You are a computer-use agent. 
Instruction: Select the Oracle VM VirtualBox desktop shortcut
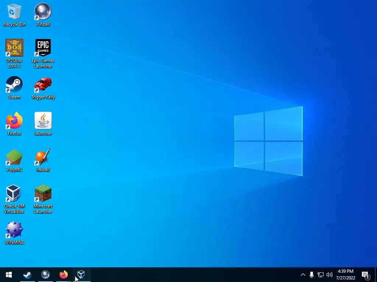[14, 199]
